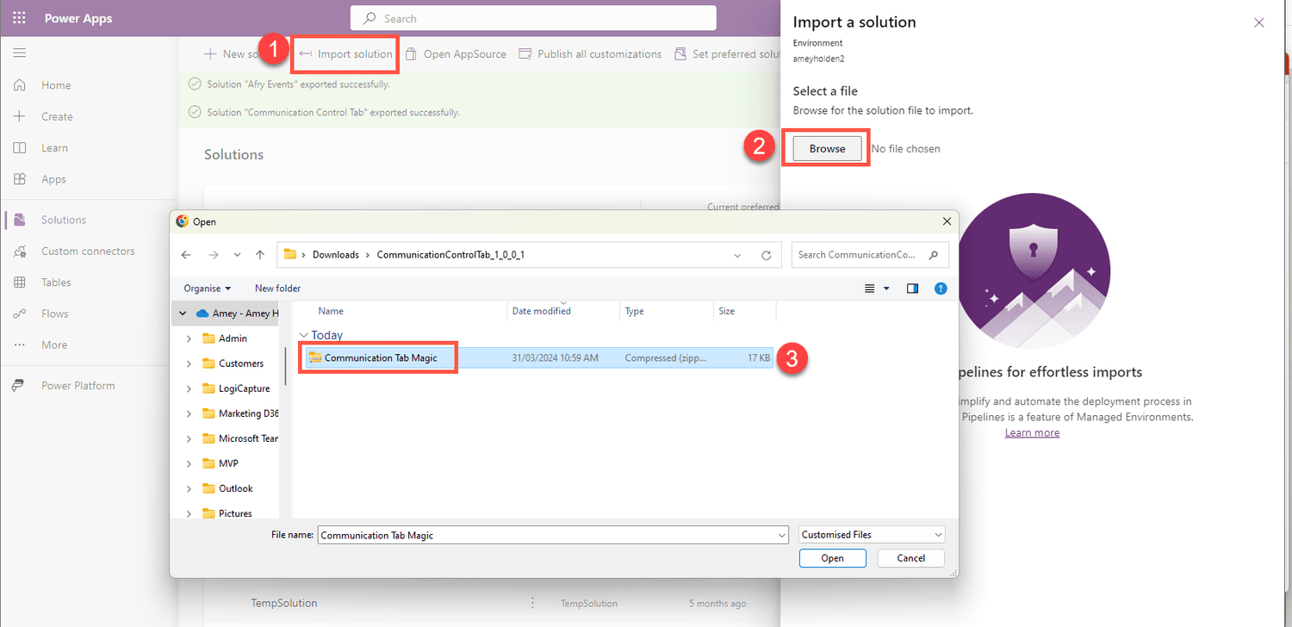1292x627 pixels.
Task: Open the Learn more link about Pipelines
Action: [1032, 431]
